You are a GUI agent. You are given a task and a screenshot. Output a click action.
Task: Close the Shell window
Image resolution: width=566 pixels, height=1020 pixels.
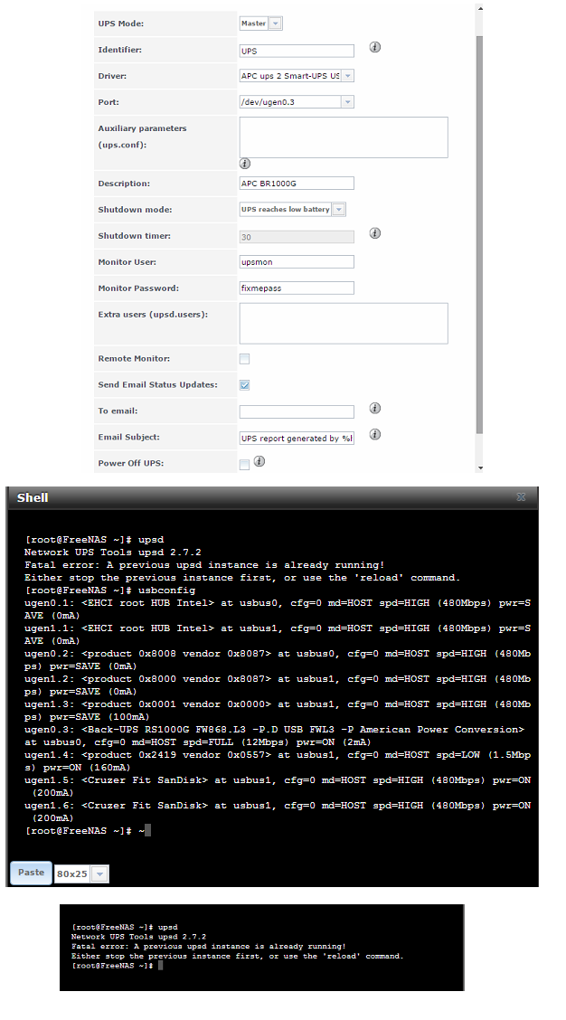(521, 497)
